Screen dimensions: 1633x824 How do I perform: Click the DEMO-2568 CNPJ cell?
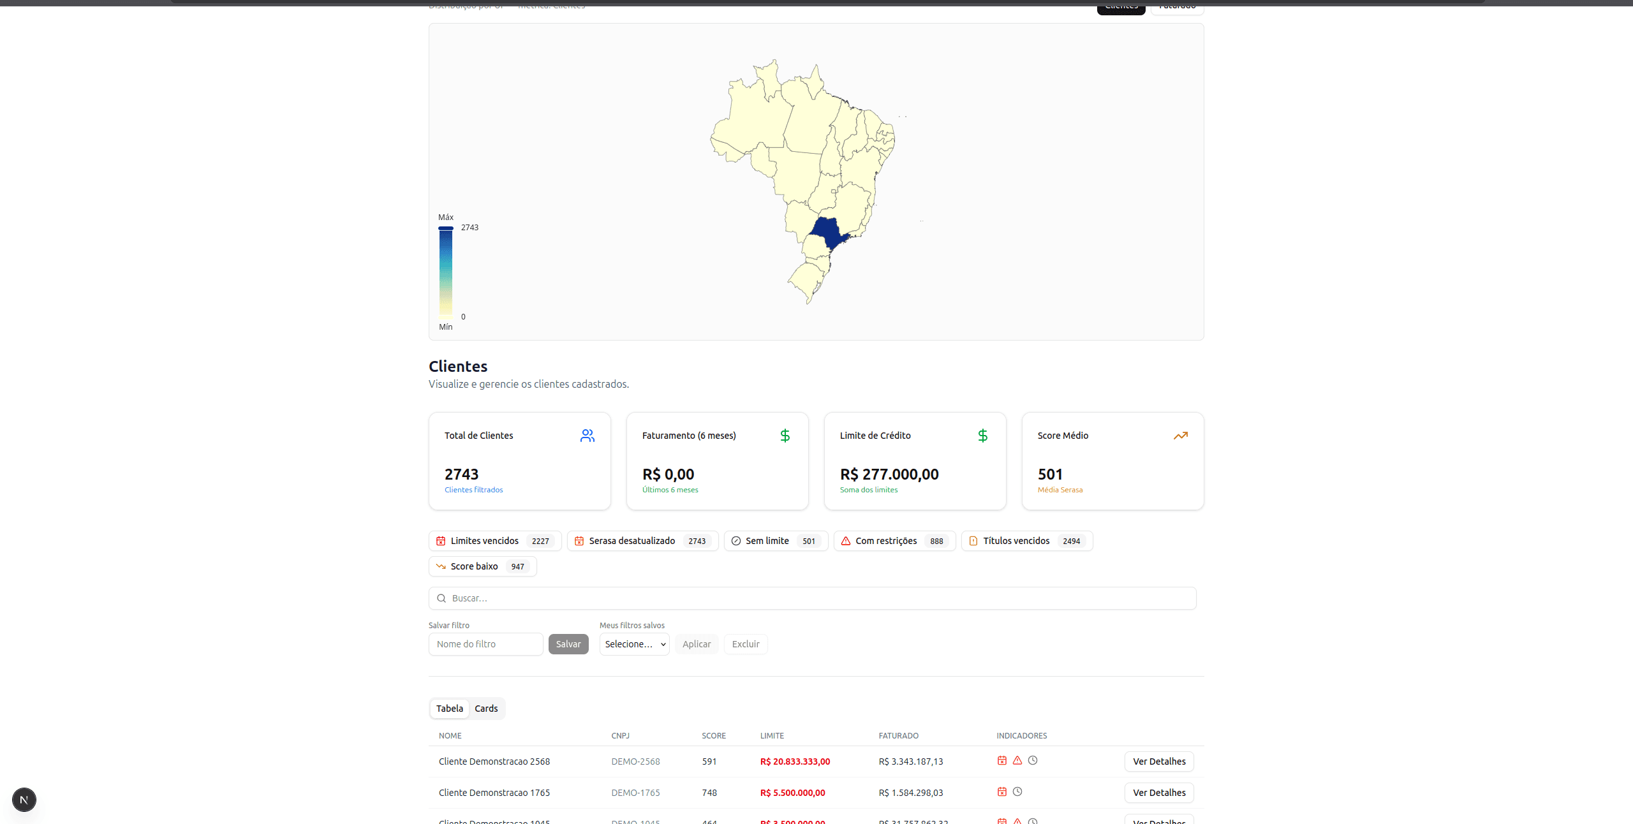point(635,761)
